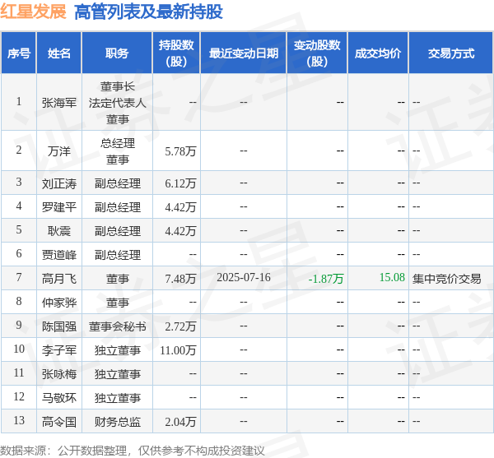Select the 姓名 column header
The image size is (494, 458).
point(59,53)
